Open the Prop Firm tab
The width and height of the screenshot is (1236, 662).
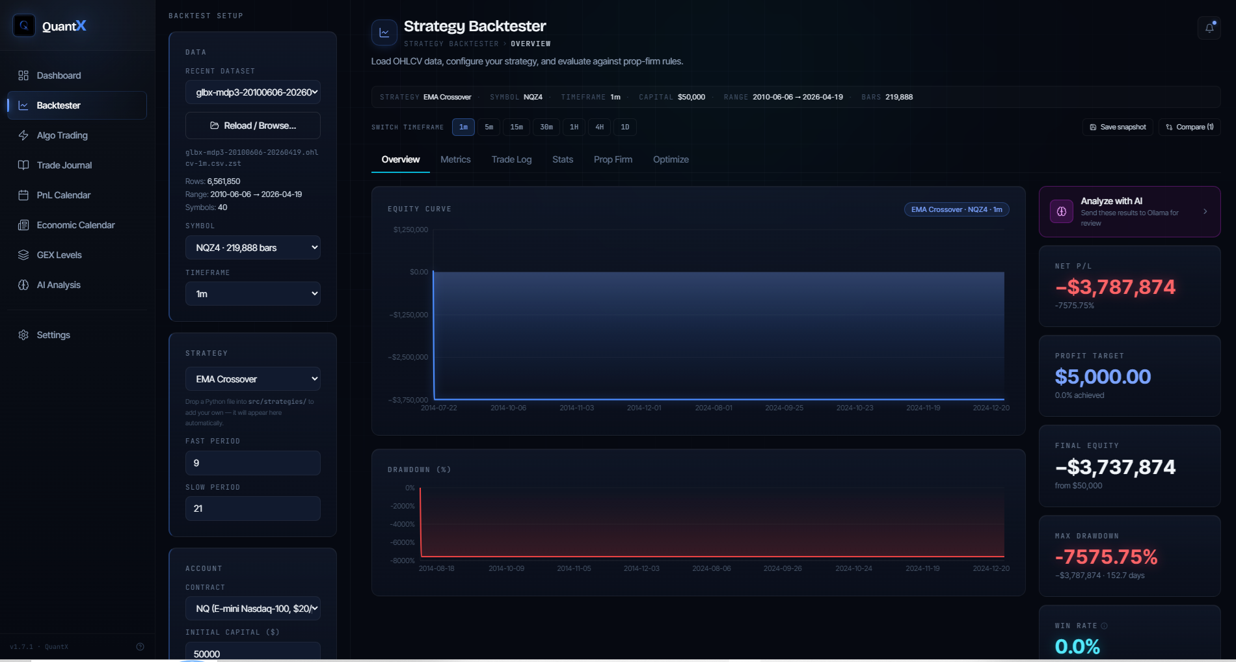coord(613,159)
